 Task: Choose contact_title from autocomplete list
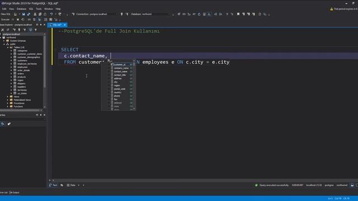coord(121,75)
